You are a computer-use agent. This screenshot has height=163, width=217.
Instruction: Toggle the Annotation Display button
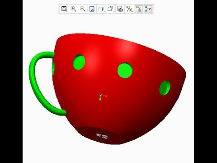coord(139,9)
